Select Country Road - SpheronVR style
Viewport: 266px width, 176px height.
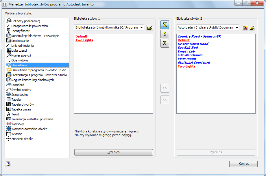click(x=199, y=36)
